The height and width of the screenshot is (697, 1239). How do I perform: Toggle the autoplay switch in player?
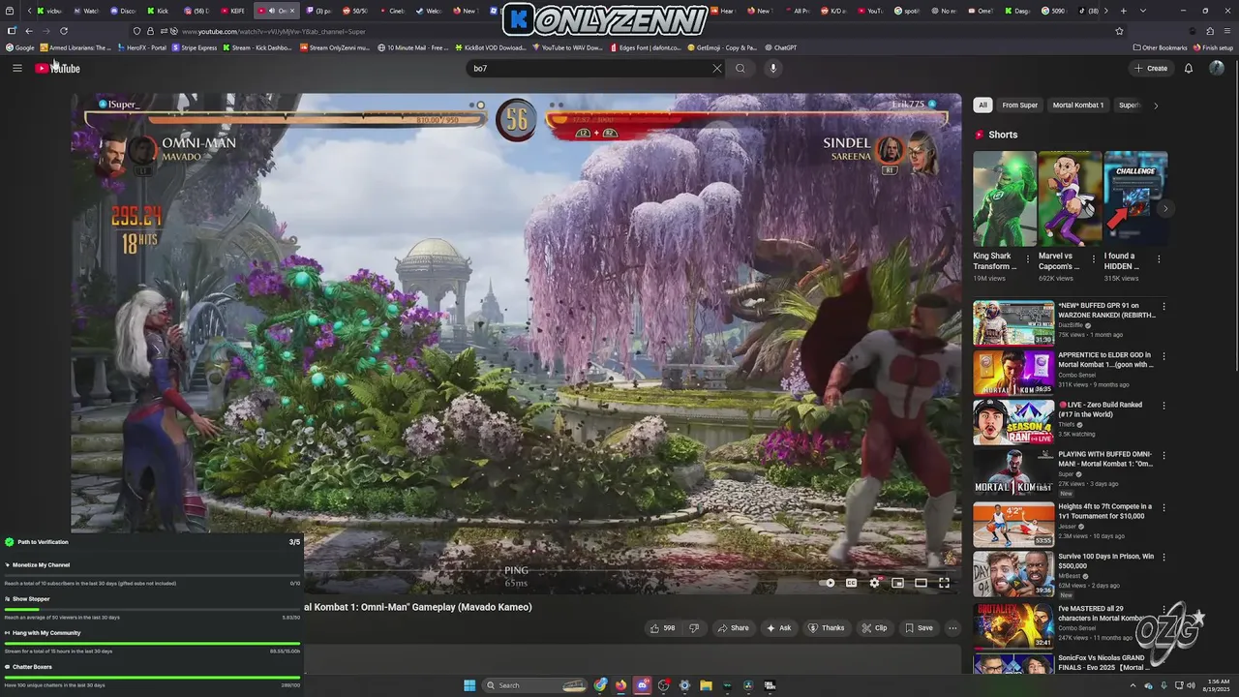828,583
